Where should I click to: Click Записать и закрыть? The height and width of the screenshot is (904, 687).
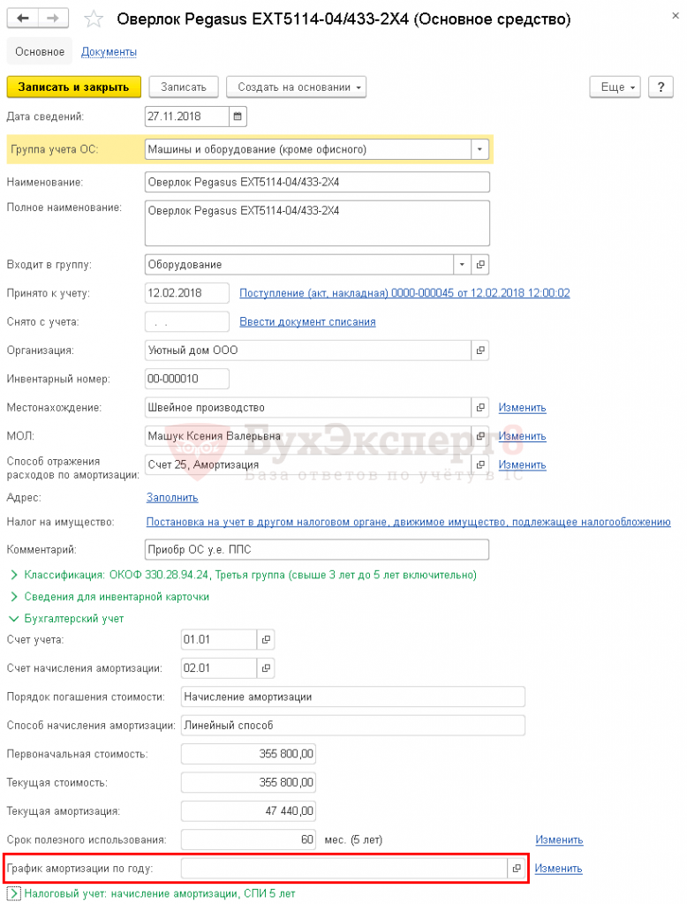click(74, 87)
